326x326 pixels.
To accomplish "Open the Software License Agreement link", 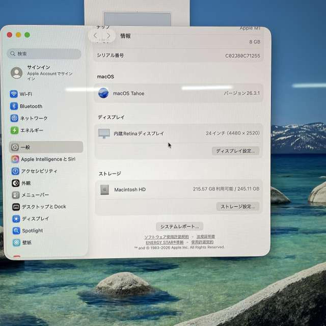I will [x=167, y=237].
